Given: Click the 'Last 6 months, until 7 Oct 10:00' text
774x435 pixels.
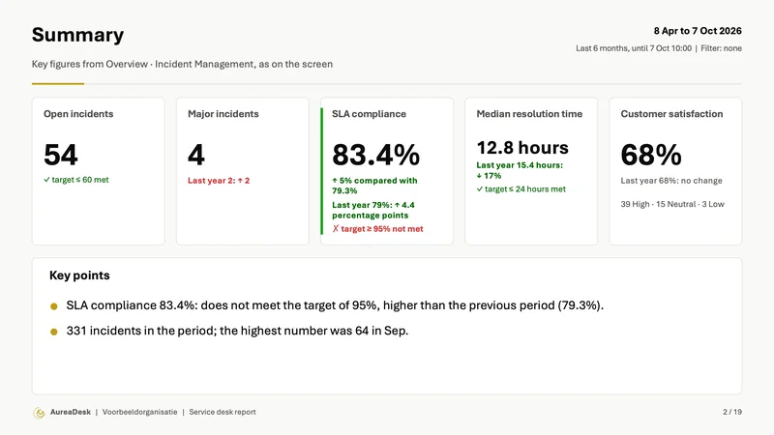Looking at the screenshot, I should pos(634,48).
